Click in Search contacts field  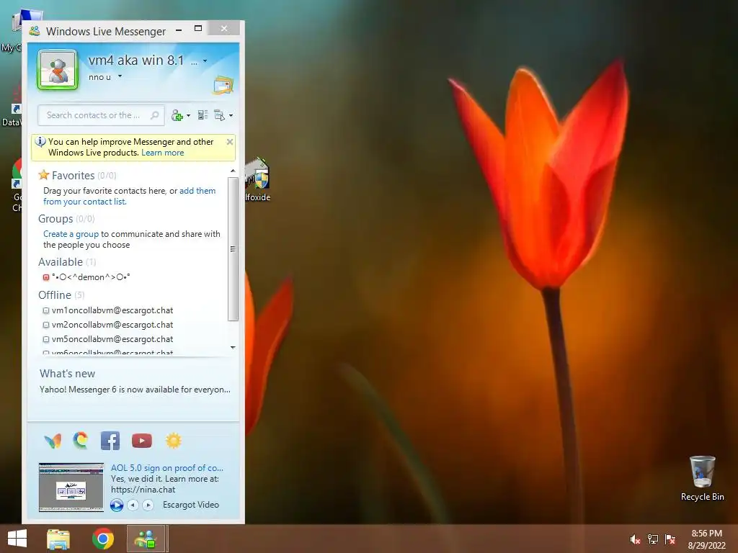[101, 115]
